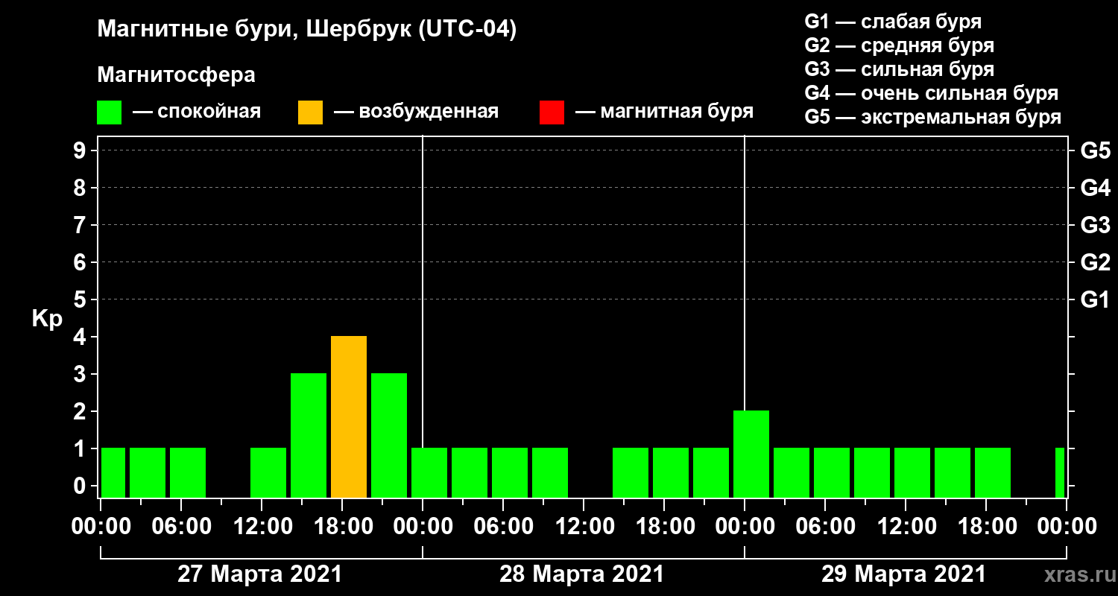Screen dimensions: 1118x596
Task: Click the '— спокойная' legend label
Action: click(x=197, y=112)
